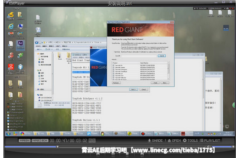Click "TrapCode Horizon v1.1.1" heading in Notepad

(86, 120)
